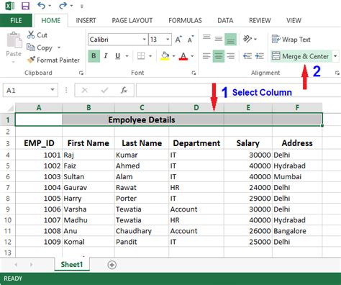Click the Align Left icon
This screenshot has width=341, height=285.
pyautogui.click(x=206, y=56)
